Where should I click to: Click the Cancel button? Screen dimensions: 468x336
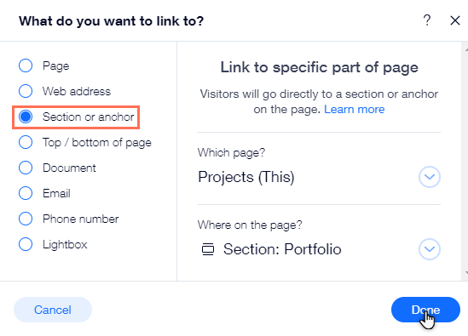[53, 310]
